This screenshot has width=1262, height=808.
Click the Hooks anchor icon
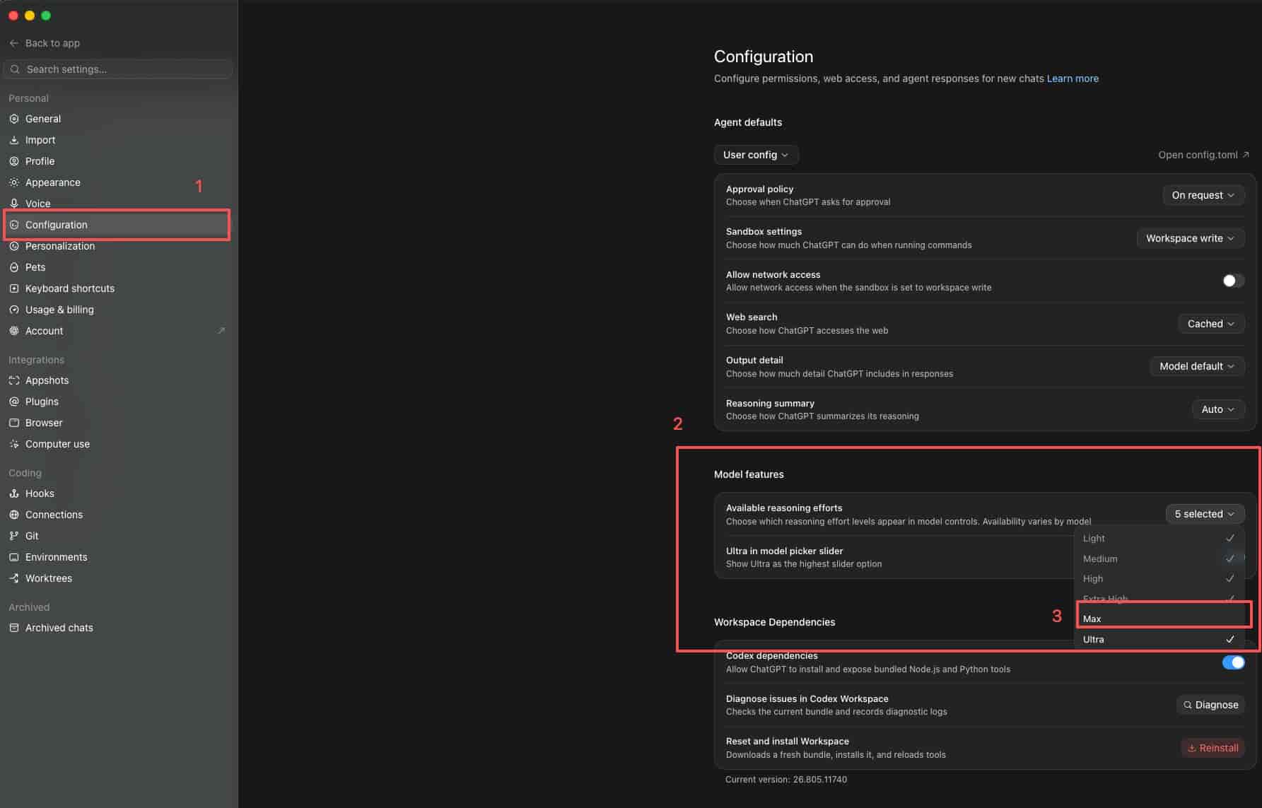[x=14, y=493]
